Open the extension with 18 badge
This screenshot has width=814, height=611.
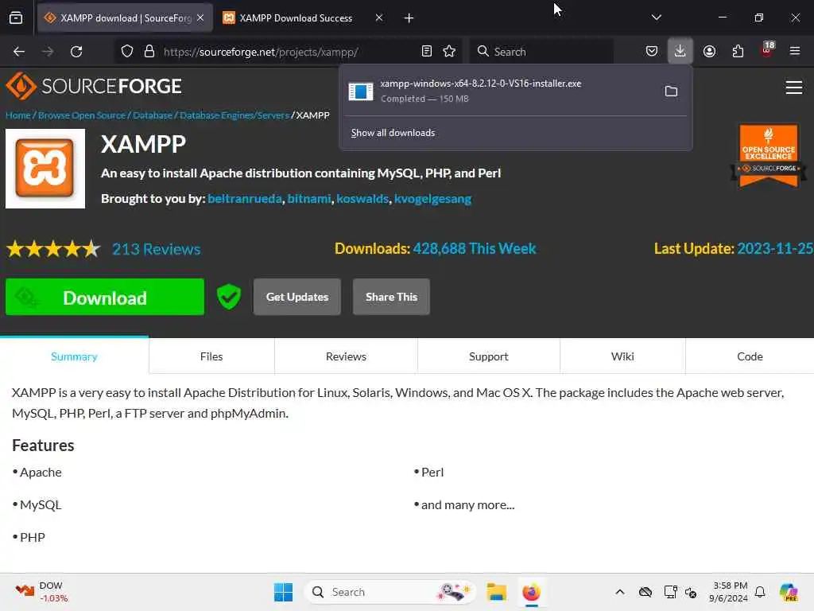pos(767,50)
